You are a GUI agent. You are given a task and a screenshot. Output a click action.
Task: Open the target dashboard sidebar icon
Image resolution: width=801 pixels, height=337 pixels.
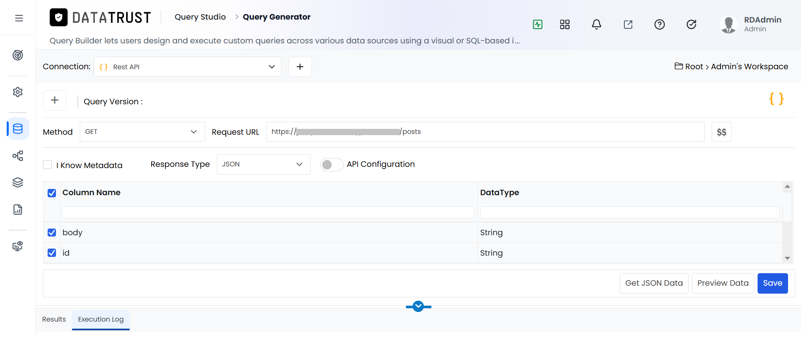[x=18, y=55]
